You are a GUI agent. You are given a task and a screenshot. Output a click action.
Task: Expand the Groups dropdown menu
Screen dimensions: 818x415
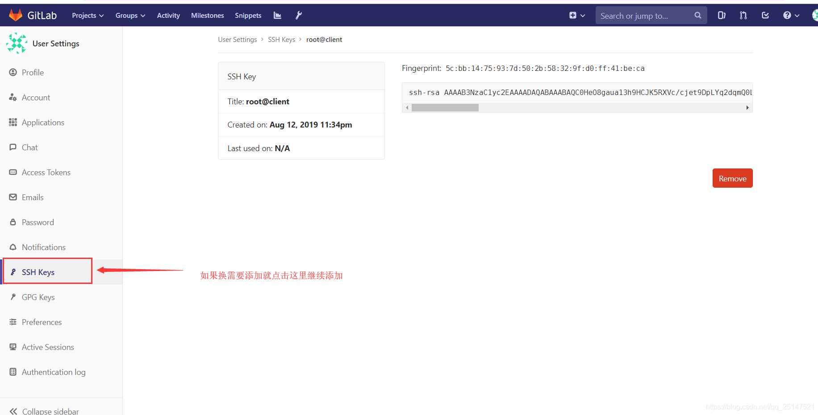pos(130,16)
